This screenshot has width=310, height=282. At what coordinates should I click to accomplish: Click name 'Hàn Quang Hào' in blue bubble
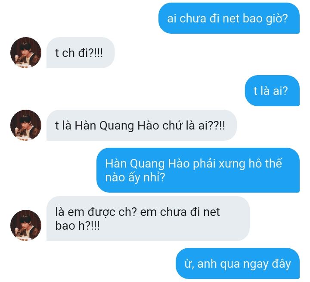click(147, 164)
